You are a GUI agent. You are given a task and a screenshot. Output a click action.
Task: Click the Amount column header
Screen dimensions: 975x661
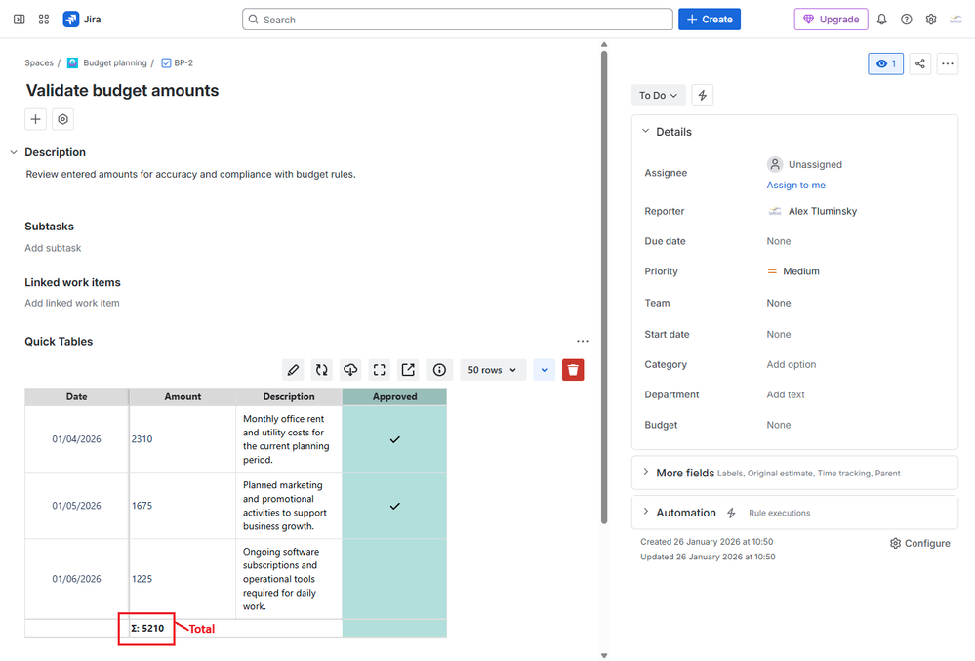[x=183, y=396]
